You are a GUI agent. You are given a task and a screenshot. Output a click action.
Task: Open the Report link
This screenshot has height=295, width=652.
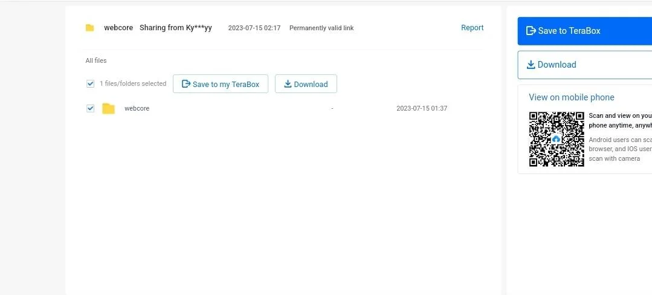click(x=473, y=28)
